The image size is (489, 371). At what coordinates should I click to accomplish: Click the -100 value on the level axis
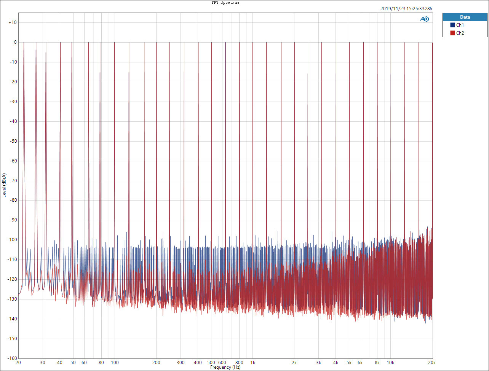(12, 240)
